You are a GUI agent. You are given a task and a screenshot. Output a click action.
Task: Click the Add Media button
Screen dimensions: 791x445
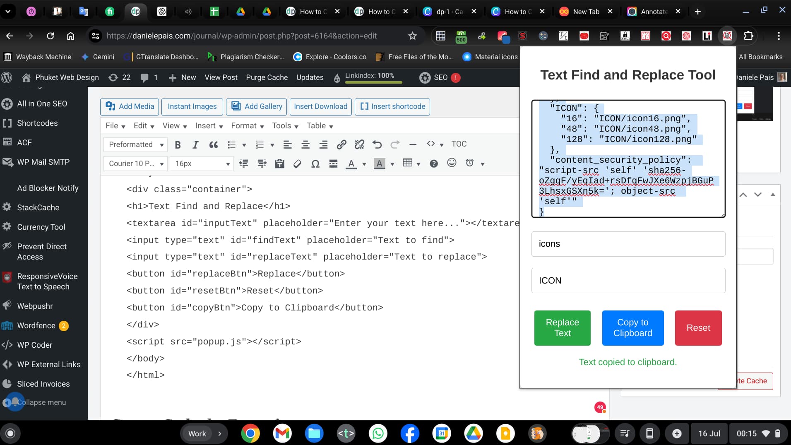point(130,107)
